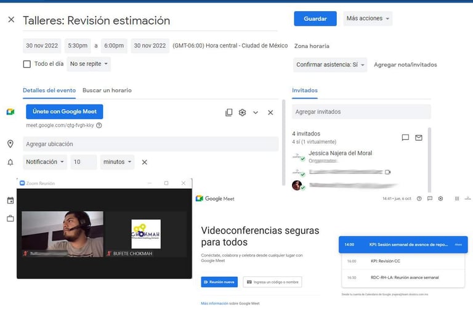Screen dimensions: 473x331
Task: Remove the Meet conference with X
Action: pos(270,113)
